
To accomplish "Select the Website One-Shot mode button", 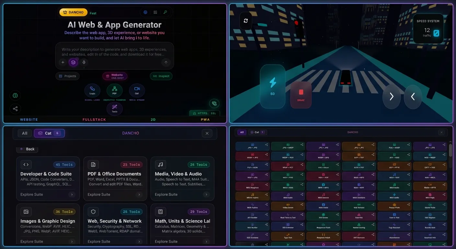I will (x=115, y=76).
